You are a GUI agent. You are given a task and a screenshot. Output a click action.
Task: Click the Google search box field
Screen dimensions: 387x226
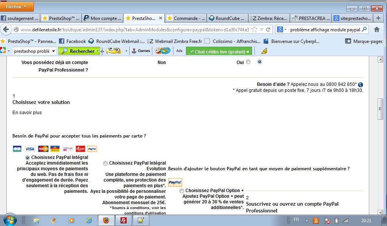tap(325, 29)
